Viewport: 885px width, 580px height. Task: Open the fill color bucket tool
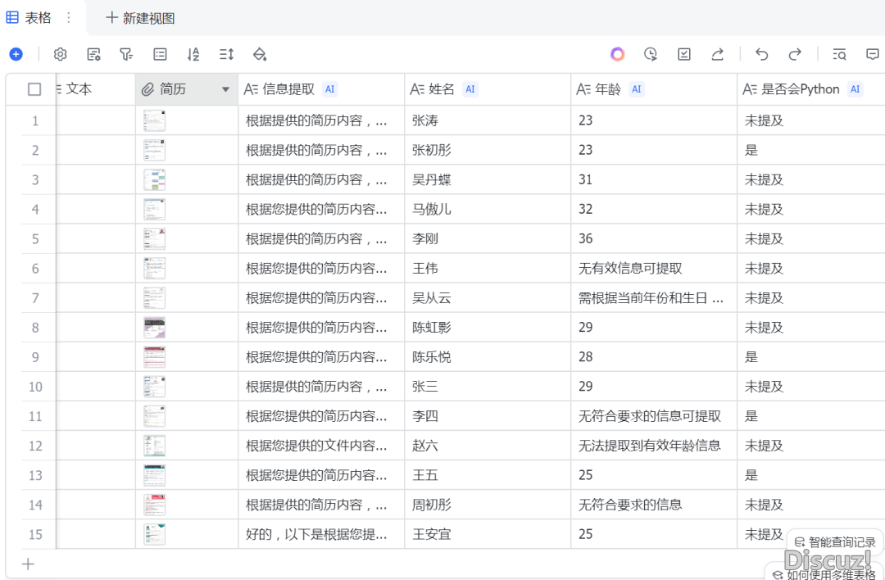pos(260,54)
